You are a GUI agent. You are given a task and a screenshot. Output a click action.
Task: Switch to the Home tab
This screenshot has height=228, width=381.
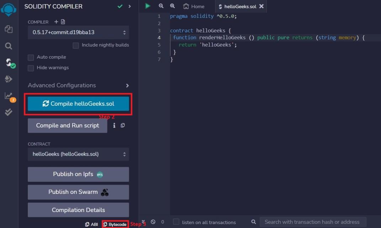(193, 6)
